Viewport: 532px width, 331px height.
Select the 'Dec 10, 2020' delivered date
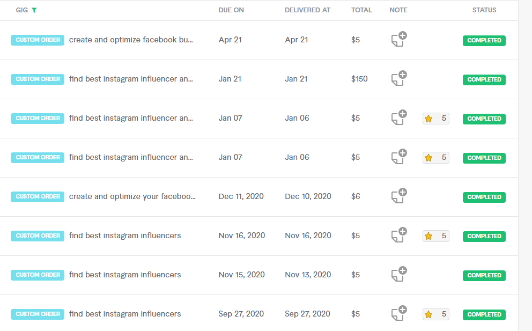click(x=308, y=196)
